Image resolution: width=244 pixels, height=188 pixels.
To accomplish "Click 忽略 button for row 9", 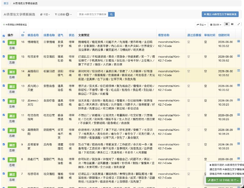I will (12, 150).
